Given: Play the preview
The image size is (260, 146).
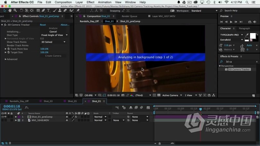Looking at the screenshot, I should (x=231, y=22).
